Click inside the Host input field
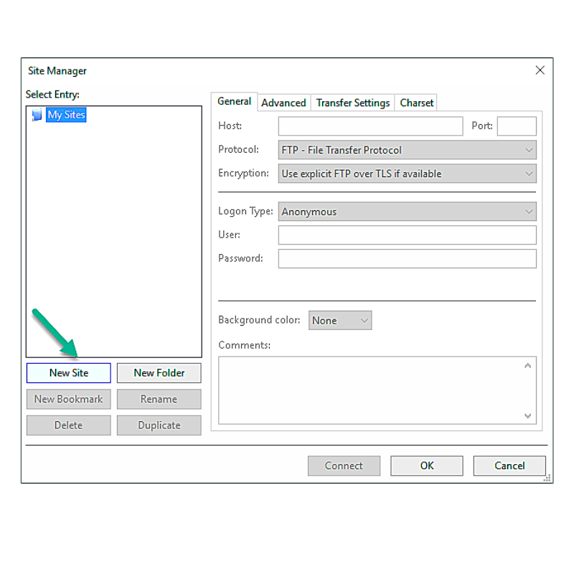Screen dimensions: 574x574 tap(370, 126)
